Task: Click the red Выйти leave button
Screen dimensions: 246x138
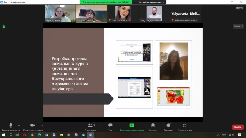Action: pos(238,127)
